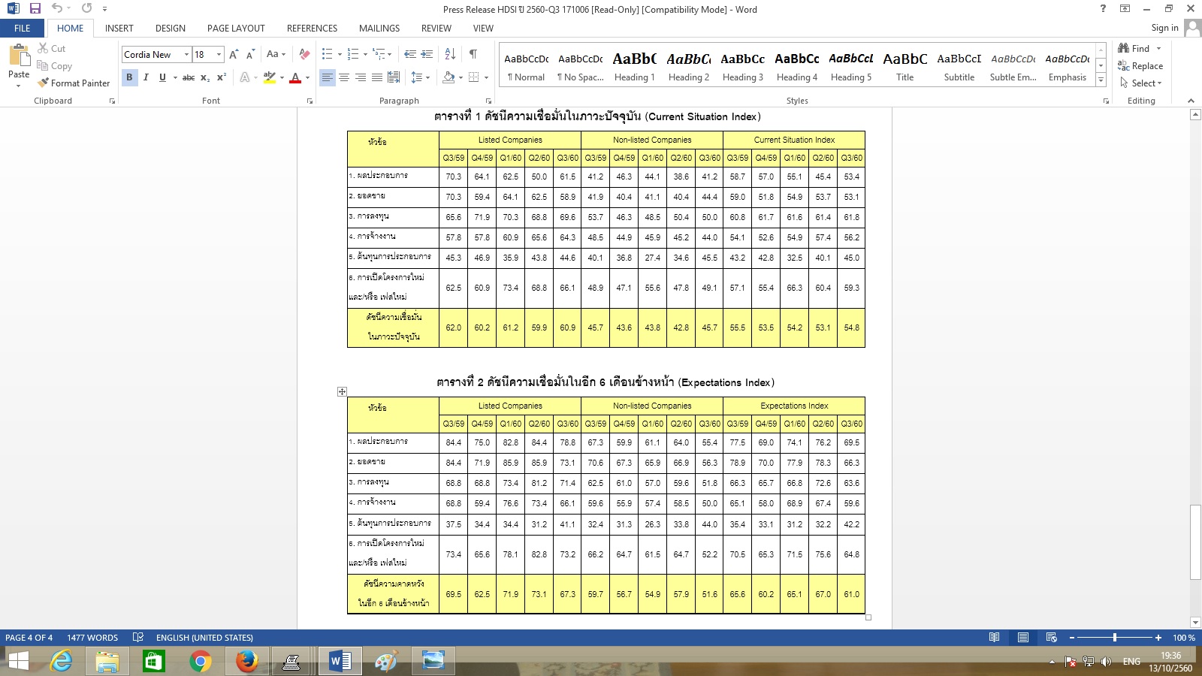Toggle Italic formatting
Viewport: 1202px width, 676px height.
pyautogui.click(x=146, y=77)
